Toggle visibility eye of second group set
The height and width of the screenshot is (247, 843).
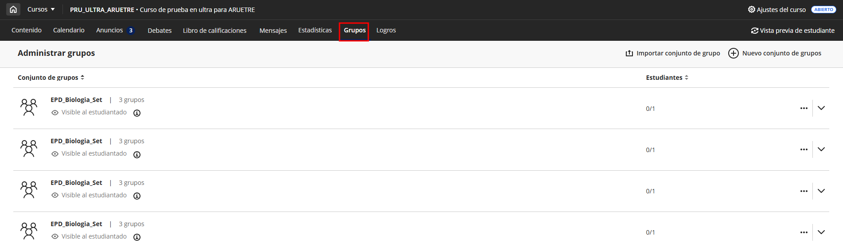click(x=55, y=154)
